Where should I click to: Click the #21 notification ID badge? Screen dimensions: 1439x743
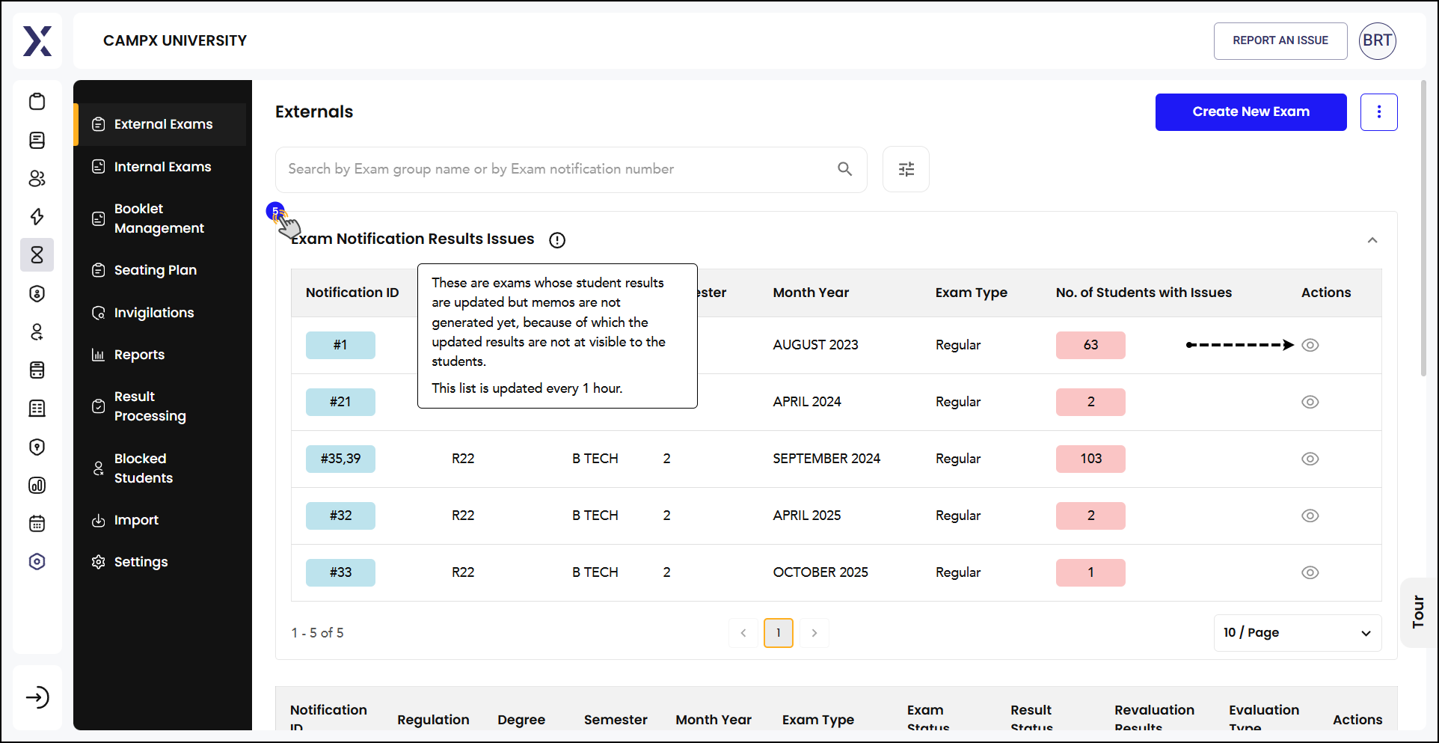point(340,402)
